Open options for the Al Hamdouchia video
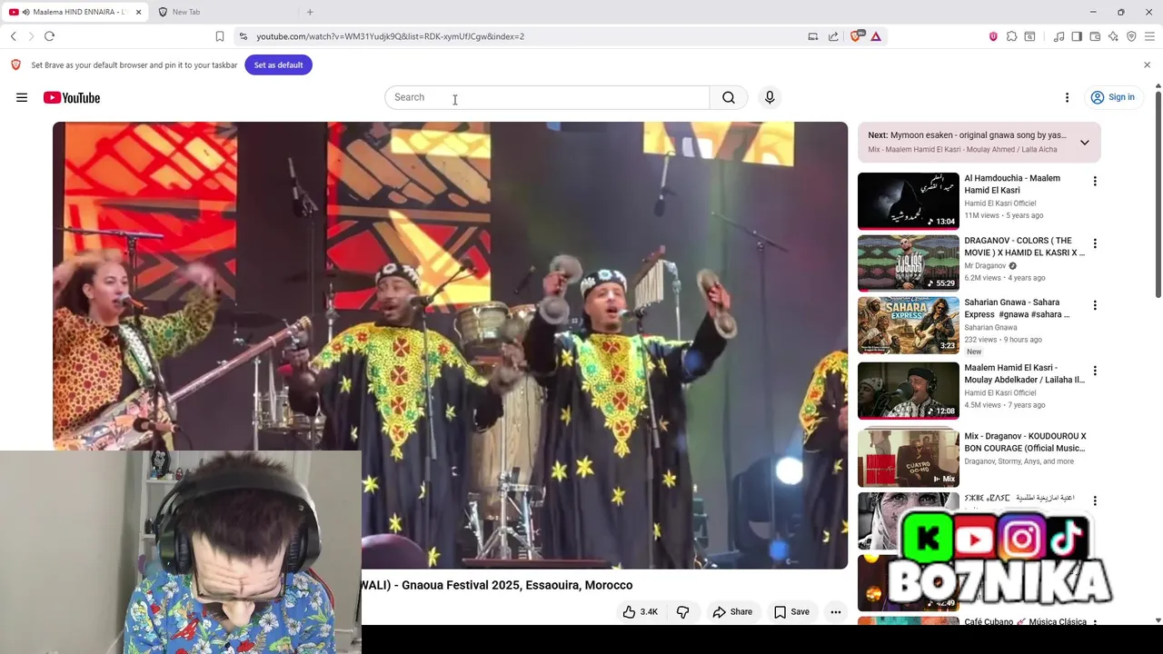 click(x=1095, y=182)
